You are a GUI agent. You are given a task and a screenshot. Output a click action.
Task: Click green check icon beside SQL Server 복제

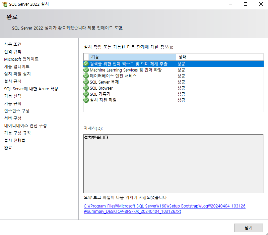[86, 82]
